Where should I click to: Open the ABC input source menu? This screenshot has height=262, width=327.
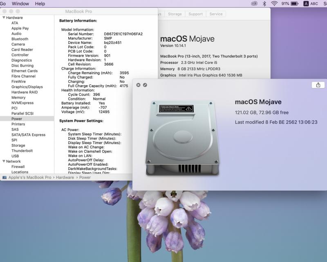310,4
